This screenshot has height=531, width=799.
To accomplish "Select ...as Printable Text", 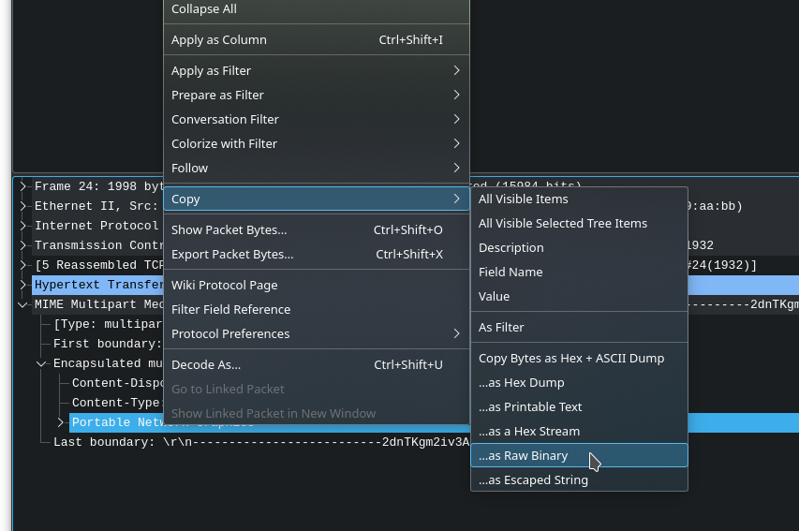I will [x=530, y=407].
